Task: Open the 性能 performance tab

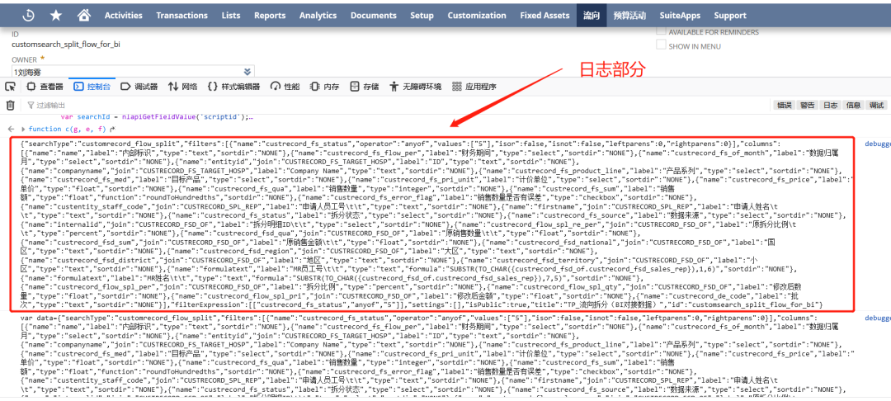Action: pos(285,87)
